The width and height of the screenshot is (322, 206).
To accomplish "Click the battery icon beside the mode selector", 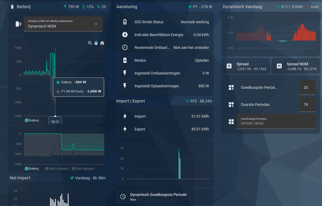I will [18, 24].
